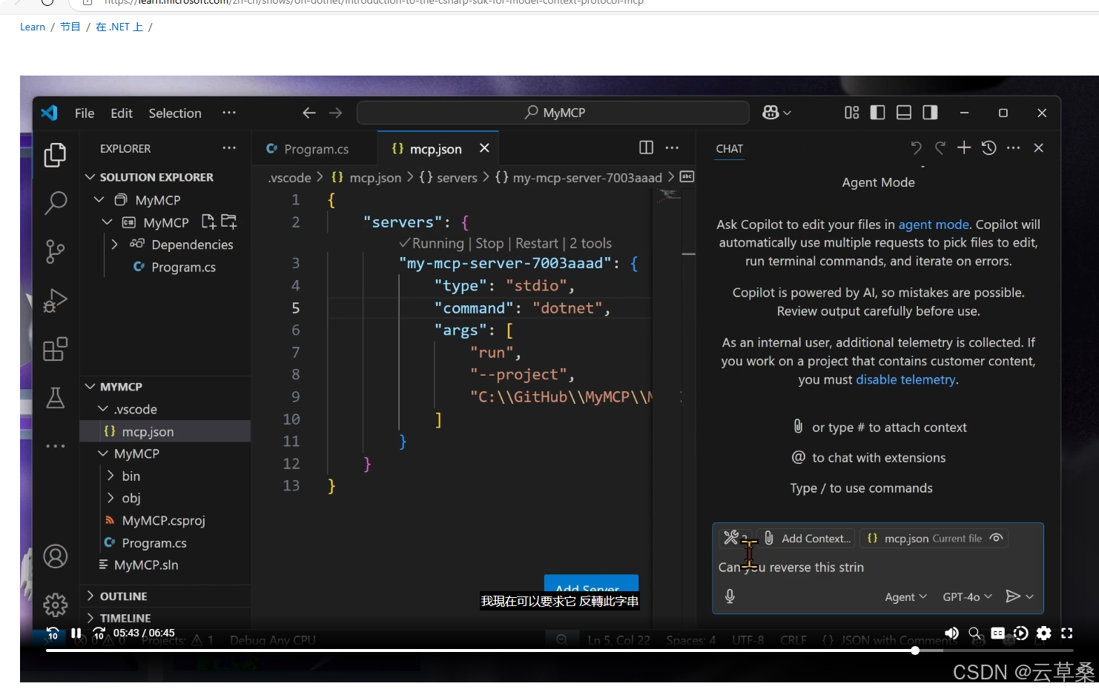Skip forward 10 seconds in video

click(x=99, y=633)
